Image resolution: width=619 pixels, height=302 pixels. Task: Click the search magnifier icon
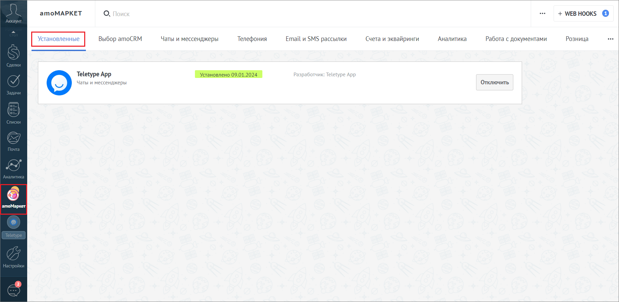[107, 13]
